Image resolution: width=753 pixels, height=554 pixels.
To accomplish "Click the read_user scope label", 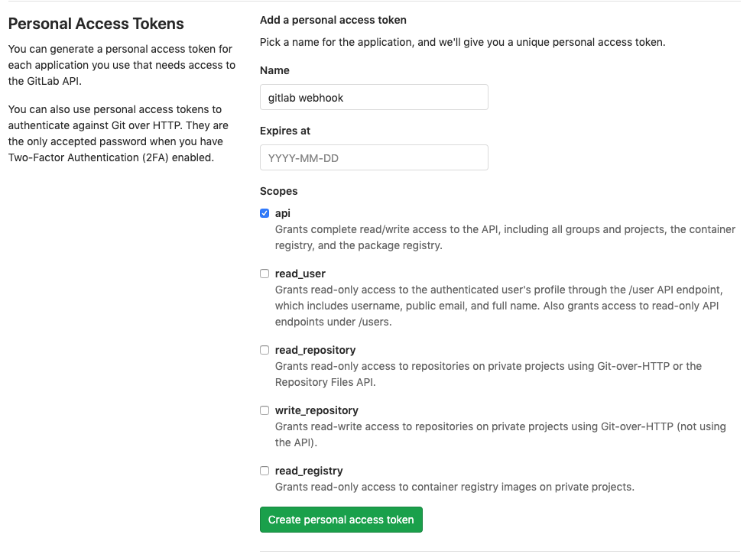I will point(300,273).
